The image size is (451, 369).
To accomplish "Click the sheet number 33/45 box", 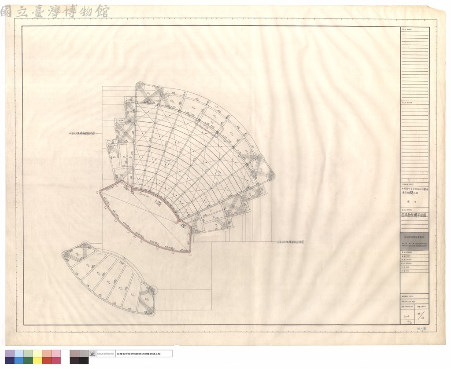I will [422, 316].
